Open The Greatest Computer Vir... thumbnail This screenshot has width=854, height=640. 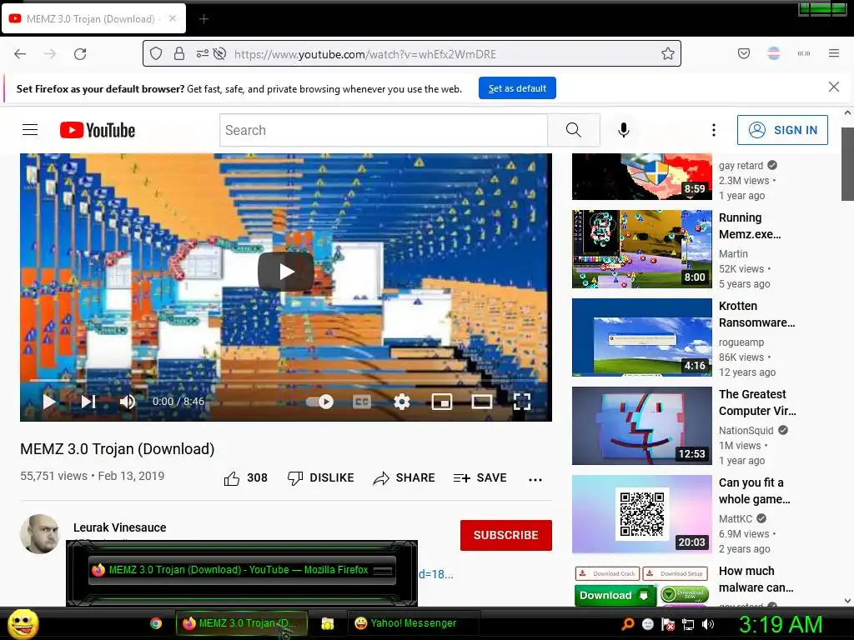641,426
